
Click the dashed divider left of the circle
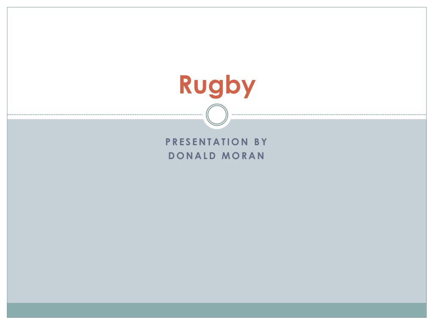[106, 115]
